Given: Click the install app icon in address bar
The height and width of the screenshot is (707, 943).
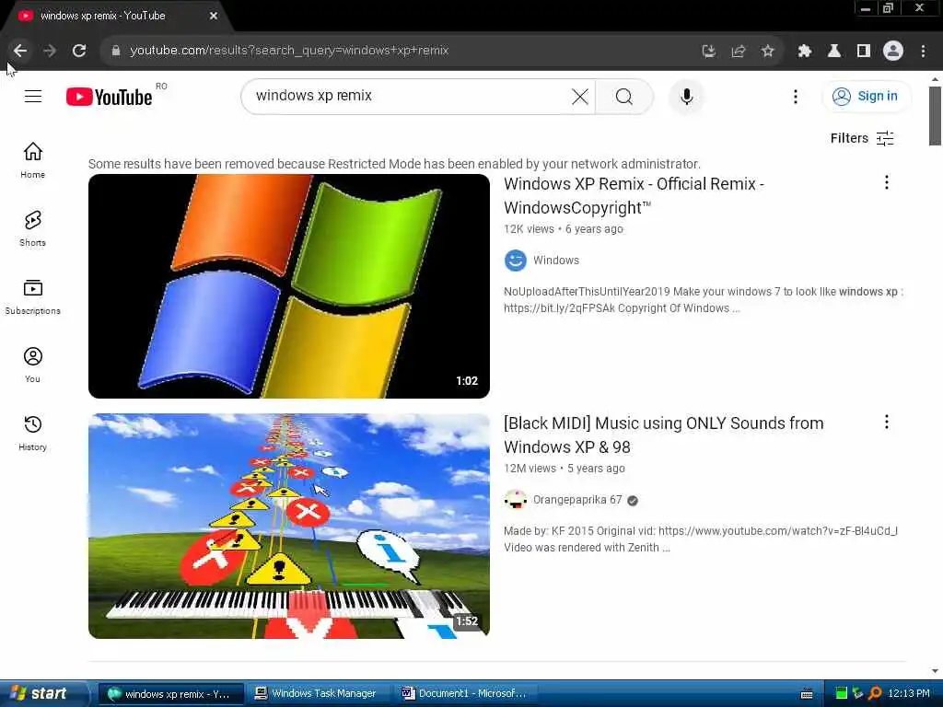Looking at the screenshot, I should click(x=709, y=52).
